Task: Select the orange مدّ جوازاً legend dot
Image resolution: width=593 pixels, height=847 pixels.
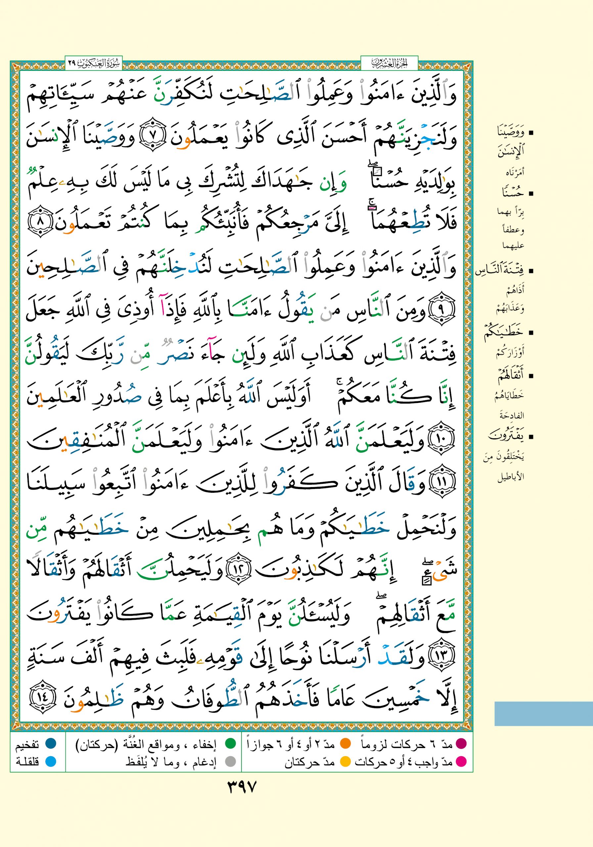Action: pyautogui.click(x=345, y=744)
